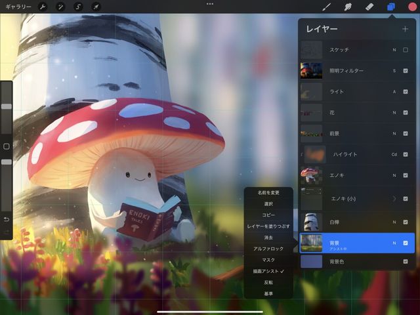The height and width of the screenshot is (315, 420).
Task: Tap the square modify button in sidebar
Action: coord(7,146)
